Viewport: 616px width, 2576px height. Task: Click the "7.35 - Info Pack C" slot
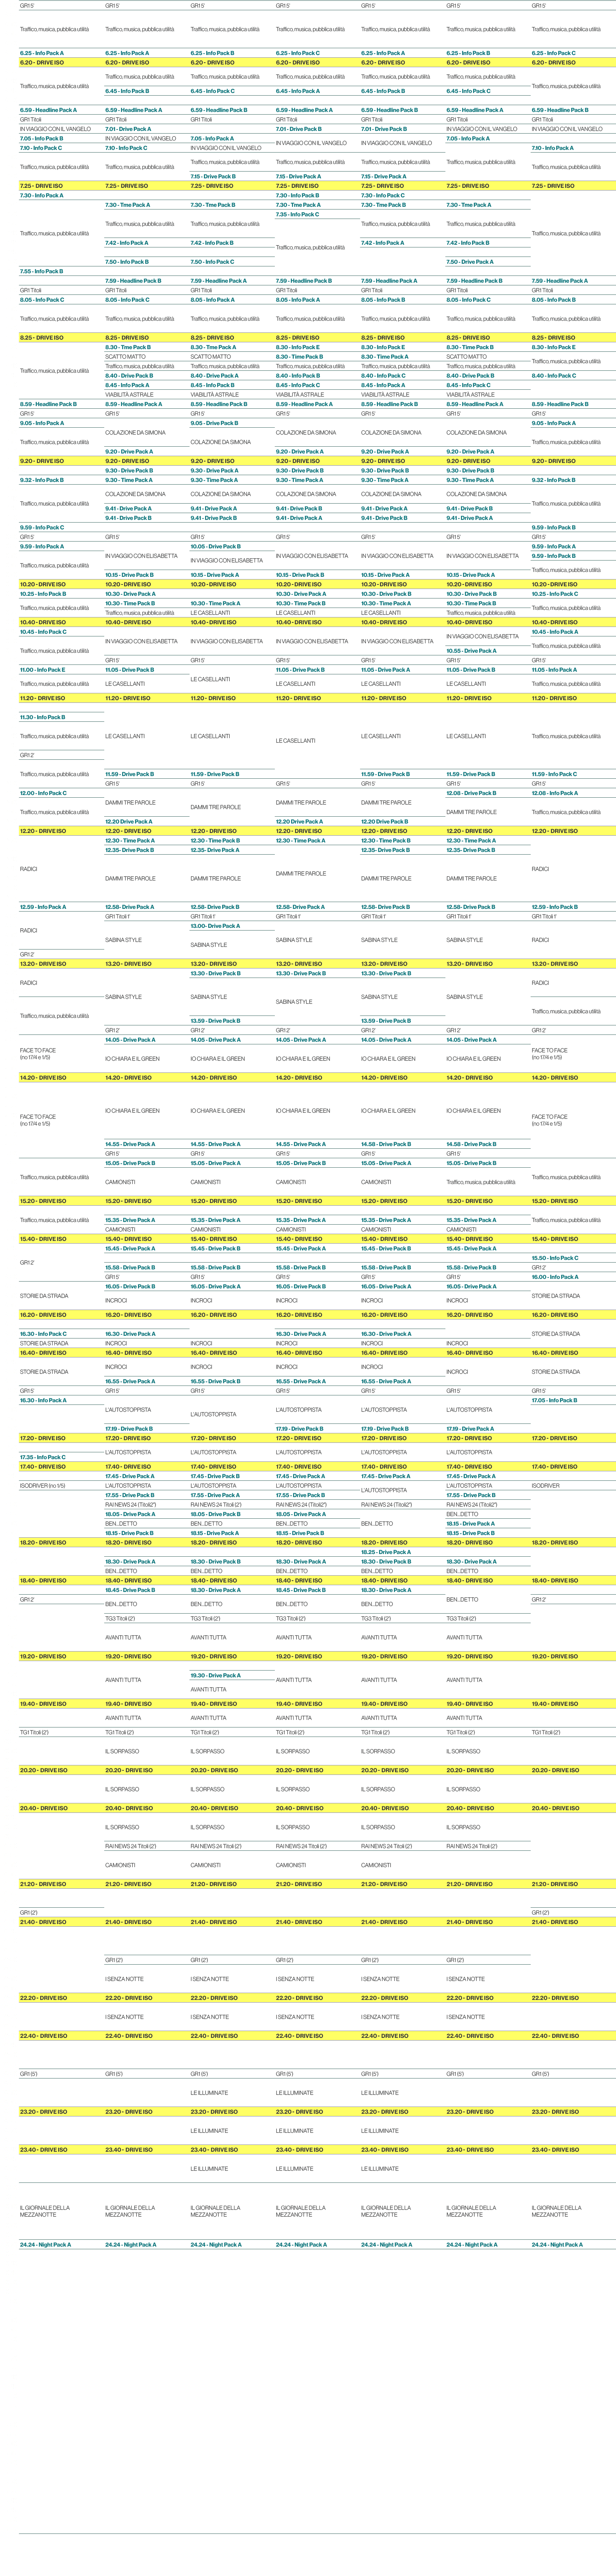[298, 214]
